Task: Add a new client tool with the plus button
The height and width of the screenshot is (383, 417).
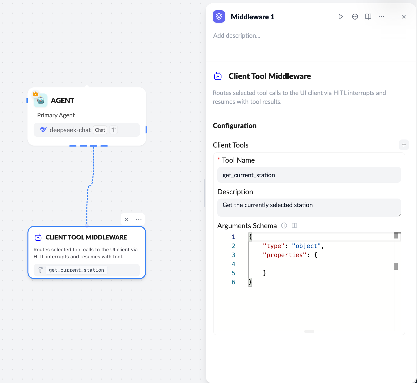Action: point(404,145)
